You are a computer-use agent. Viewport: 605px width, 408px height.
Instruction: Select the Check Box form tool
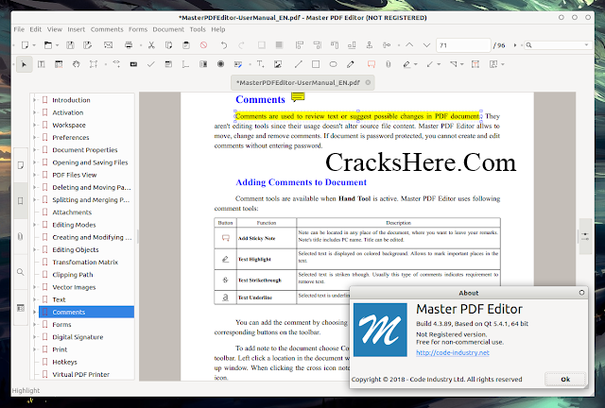point(151,64)
